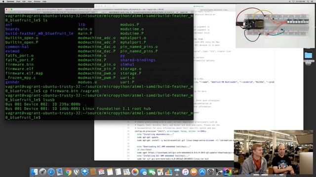316x177 pixels.
Task: Click 'uart.P' in terminal listing
Action: click(127, 82)
